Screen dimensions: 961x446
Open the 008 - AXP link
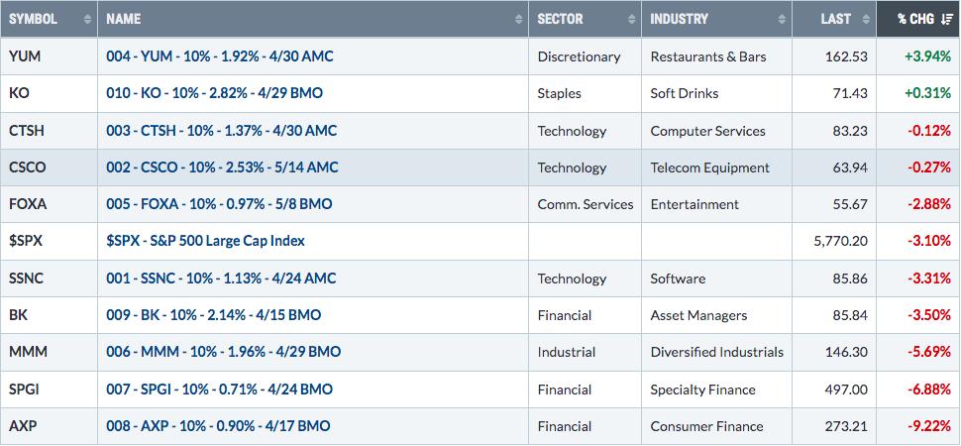pos(218,426)
